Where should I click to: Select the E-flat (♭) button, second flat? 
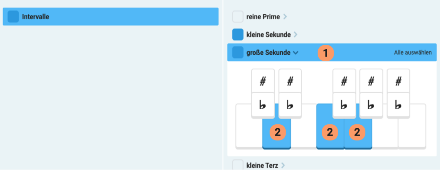point(290,105)
